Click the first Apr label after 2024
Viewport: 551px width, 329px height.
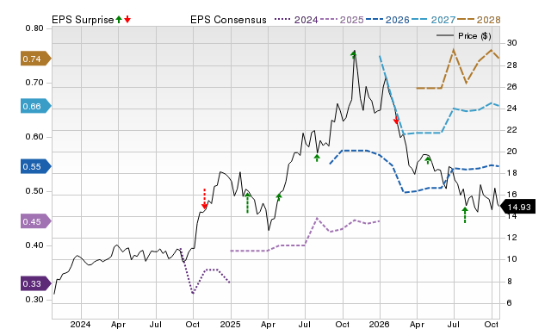coord(118,324)
